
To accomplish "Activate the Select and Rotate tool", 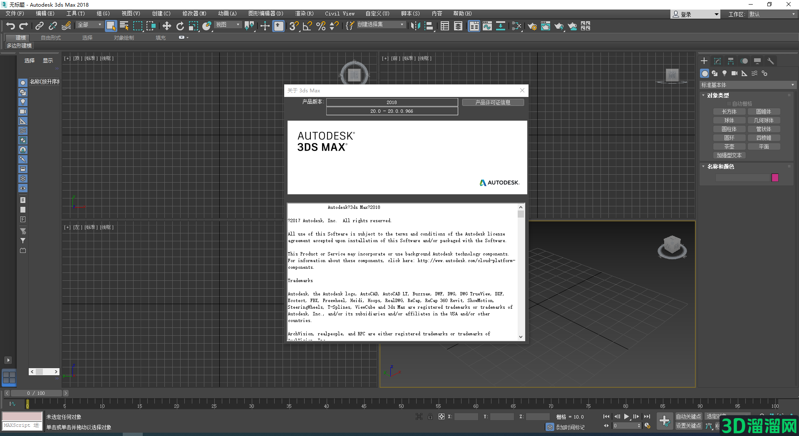I will coord(180,26).
